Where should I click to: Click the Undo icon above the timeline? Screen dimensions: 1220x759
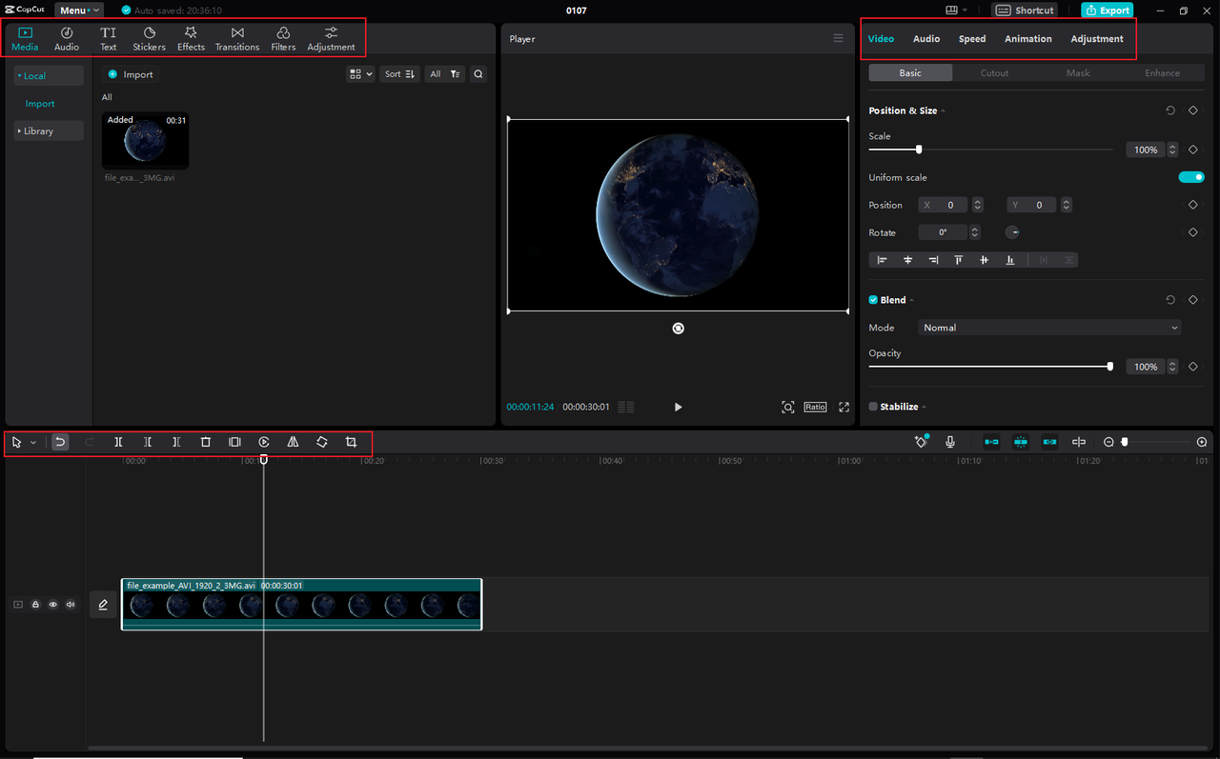(59, 442)
